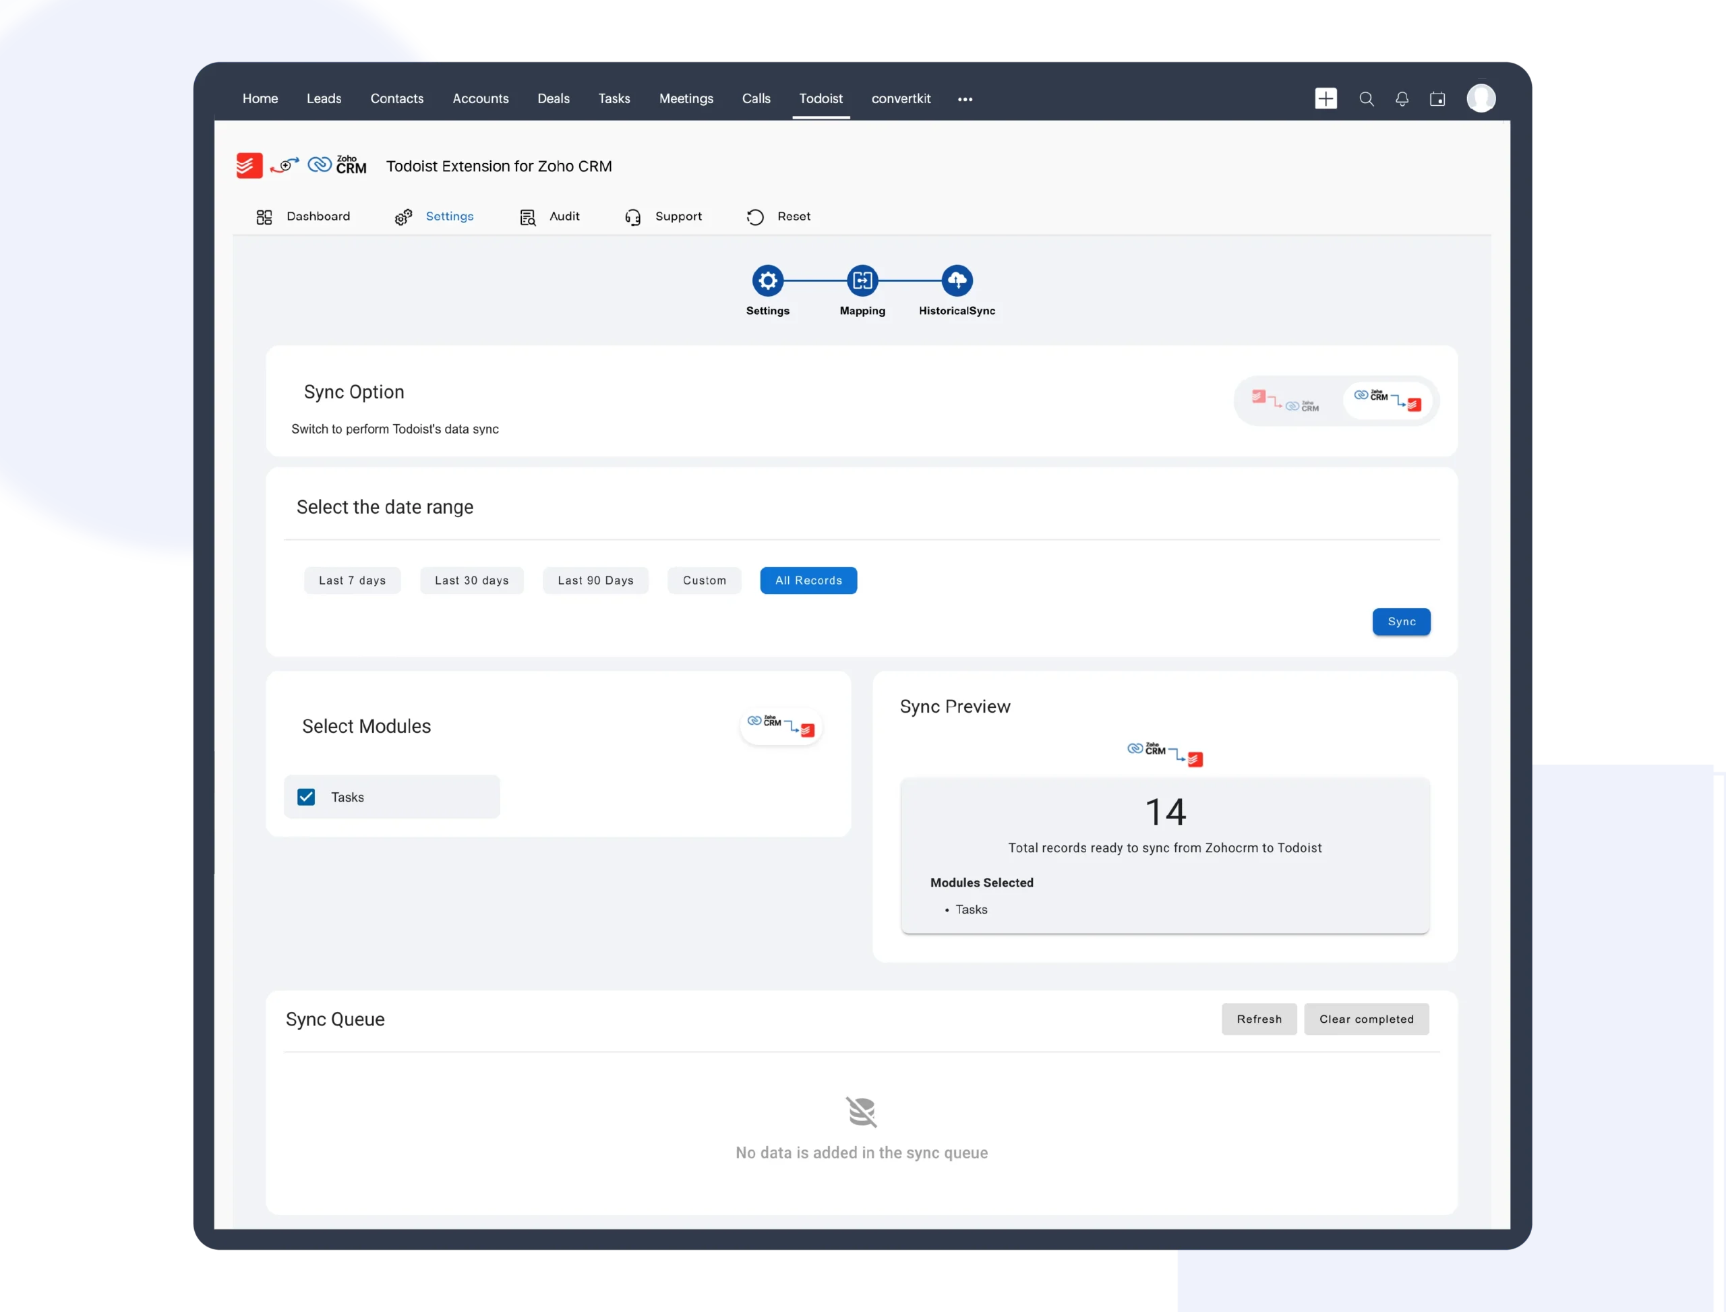
Task: Choose the Last 30 days range
Action: pos(472,580)
